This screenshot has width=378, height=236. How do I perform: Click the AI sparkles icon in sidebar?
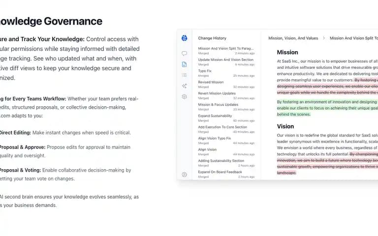pos(184,86)
